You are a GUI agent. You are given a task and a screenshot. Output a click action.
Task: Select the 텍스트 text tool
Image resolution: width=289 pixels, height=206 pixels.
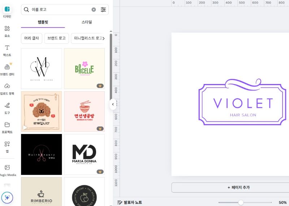click(x=7, y=51)
